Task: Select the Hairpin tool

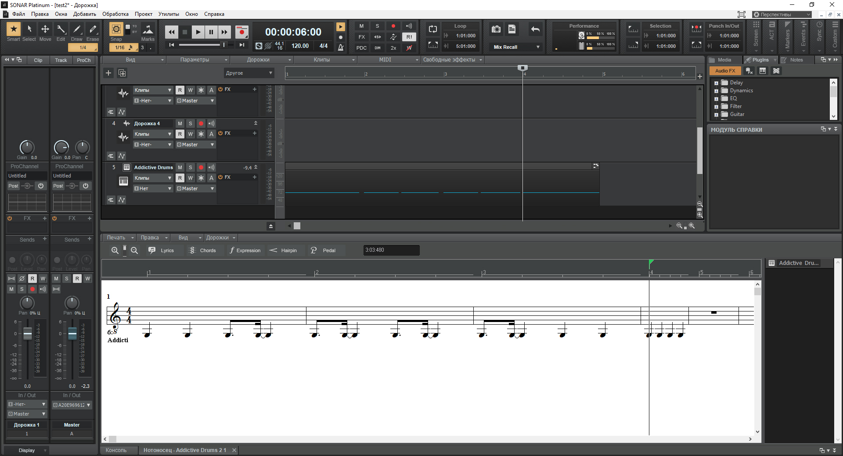Action: pyautogui.click(x=283, y=250)
